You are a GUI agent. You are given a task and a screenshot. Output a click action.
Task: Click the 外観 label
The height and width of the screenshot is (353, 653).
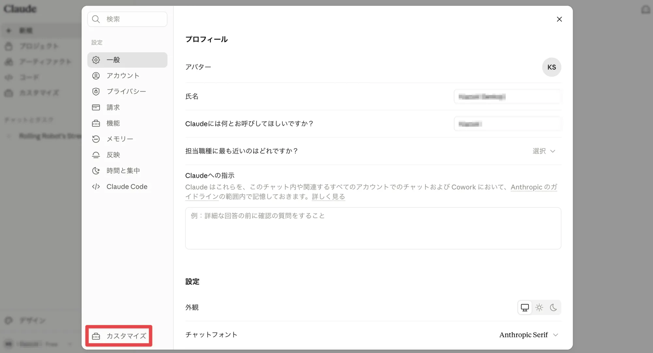(192, 307)
